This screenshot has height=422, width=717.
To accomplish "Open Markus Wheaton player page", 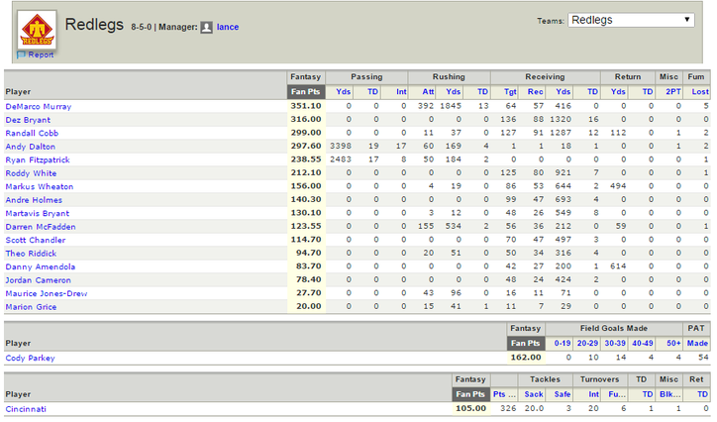I will [x=40, y=186].
